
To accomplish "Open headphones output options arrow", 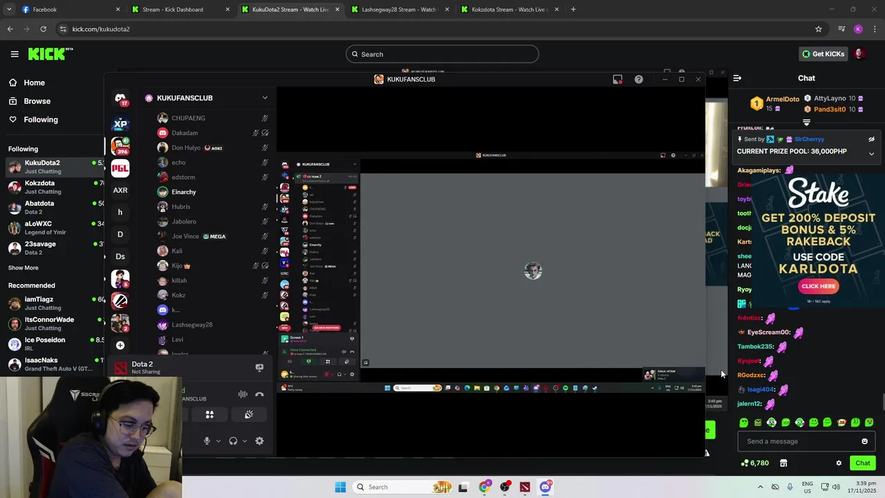I will coord(245,441).
